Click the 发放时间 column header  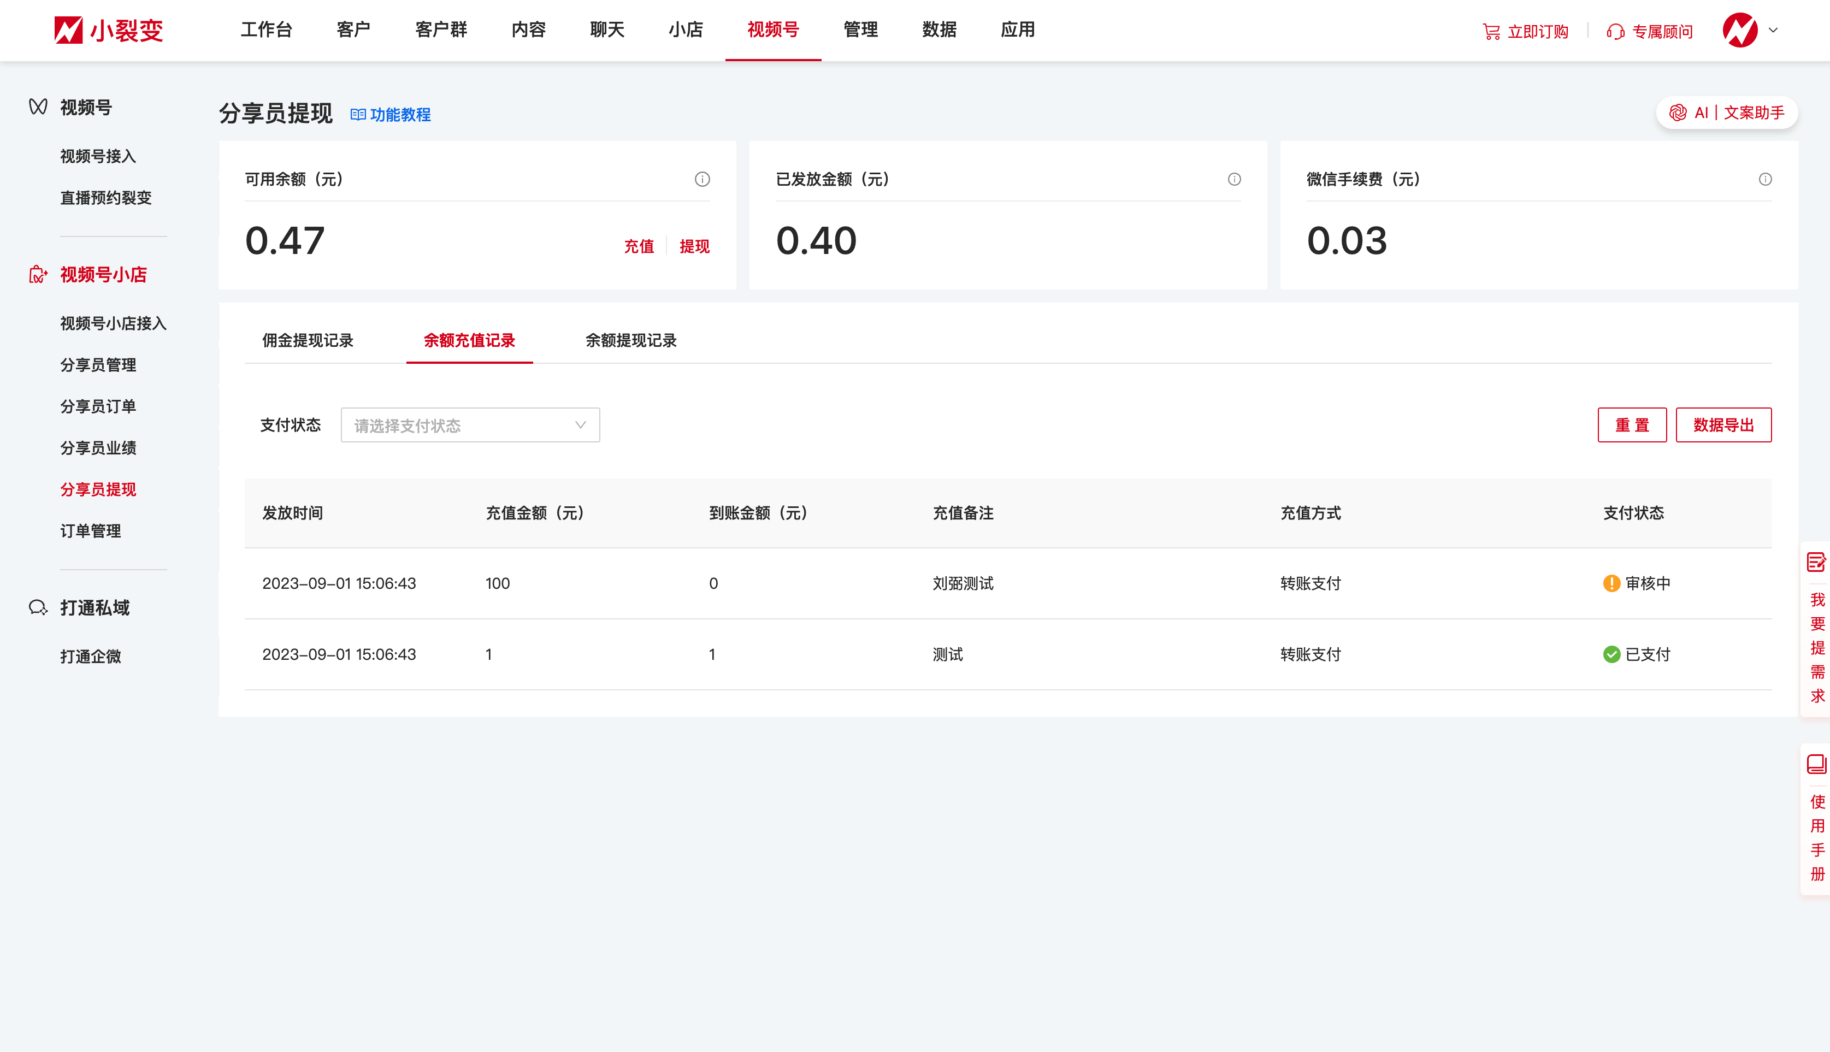[x=293, y=513]
